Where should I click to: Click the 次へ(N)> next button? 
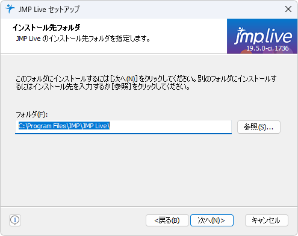coord(212,220)
